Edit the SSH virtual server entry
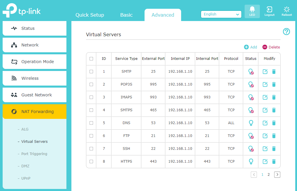297x191 pixels. pyautogui.click(x=265, y=149)
